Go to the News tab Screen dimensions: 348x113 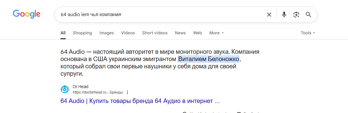coord(180,33)
